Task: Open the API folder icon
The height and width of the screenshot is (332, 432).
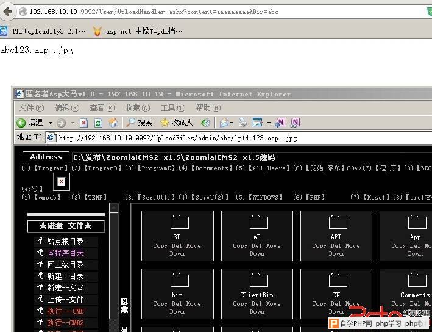Action: (338, 222)
